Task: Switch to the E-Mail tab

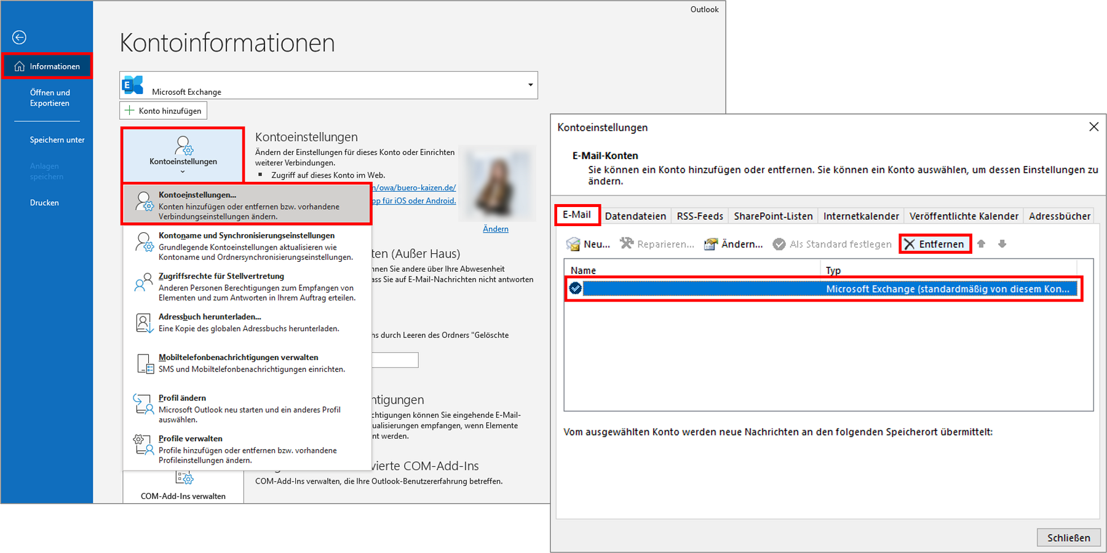Action: [577, 214]
